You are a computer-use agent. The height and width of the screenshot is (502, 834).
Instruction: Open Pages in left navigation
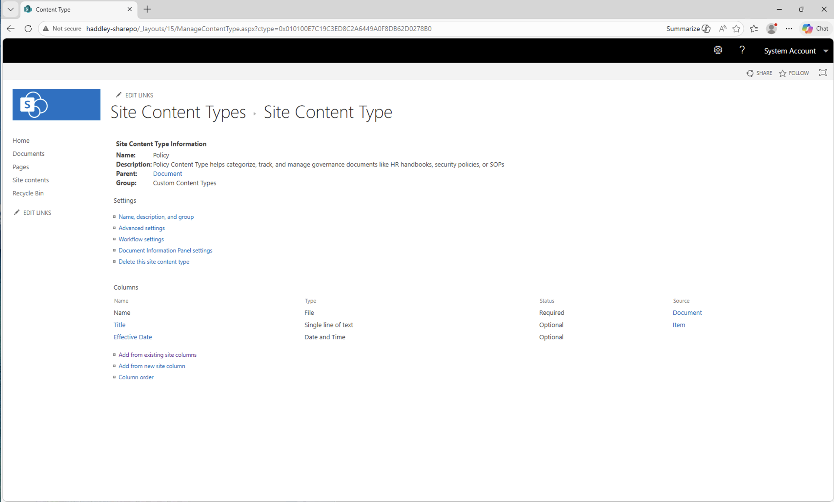pyautogui.click(x=21, y=167)
